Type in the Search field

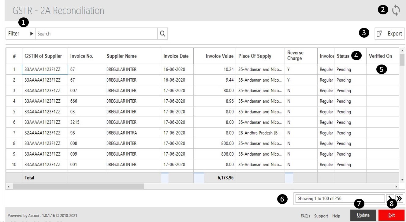click(96, 34)
